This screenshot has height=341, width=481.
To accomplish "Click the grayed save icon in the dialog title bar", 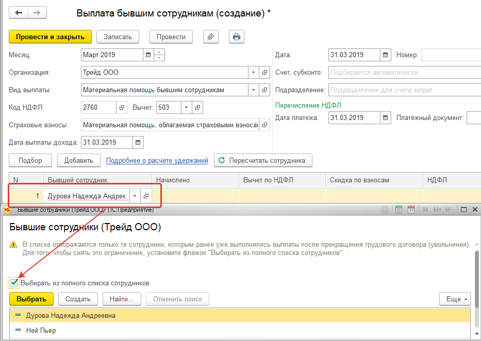I will click(x=385, y=210).
